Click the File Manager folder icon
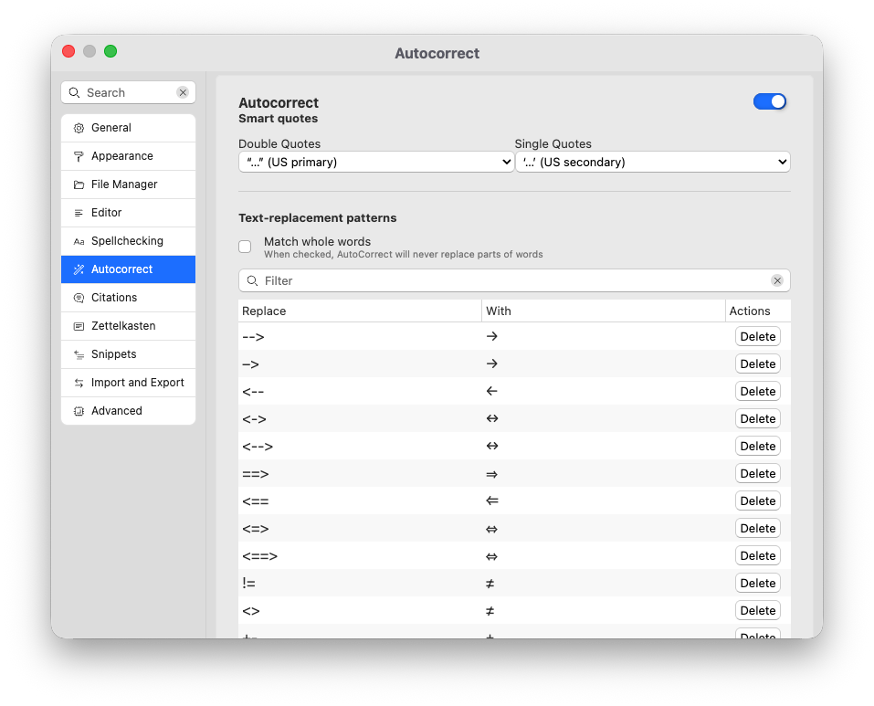 coord(79,185)
